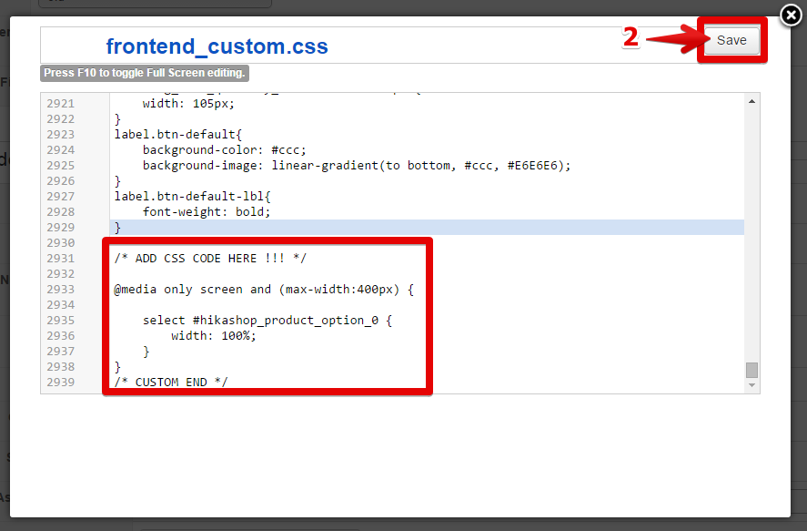The width and height of the screenshot is (807, 531).
Task: Select line number 2927 in the gutter
Action: click(x=60, y=196)
